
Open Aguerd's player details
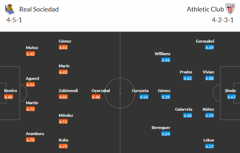click(32, 78)
